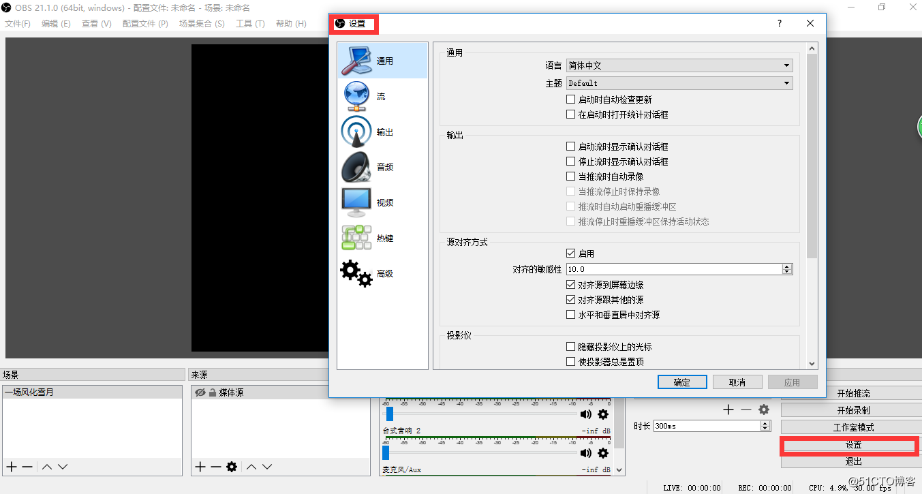Enable 停止流时显示确认对话框 checkbox
Image resolution: width=922 pixels, height=494 pixels.
(x=571, y=161)
